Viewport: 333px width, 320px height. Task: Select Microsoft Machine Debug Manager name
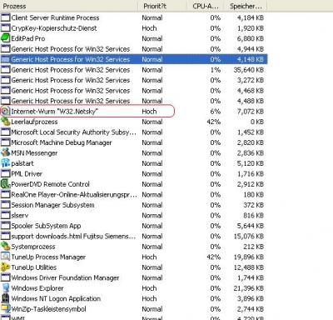(x=62, y=142)
